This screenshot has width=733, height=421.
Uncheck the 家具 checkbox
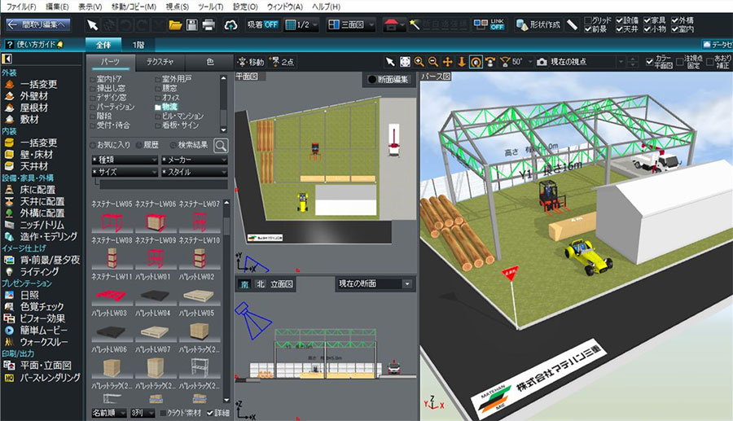pyautogui.click(x=648, y=19)
